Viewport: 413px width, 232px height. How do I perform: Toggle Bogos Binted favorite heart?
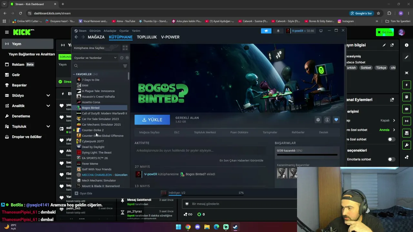[336, 120]
